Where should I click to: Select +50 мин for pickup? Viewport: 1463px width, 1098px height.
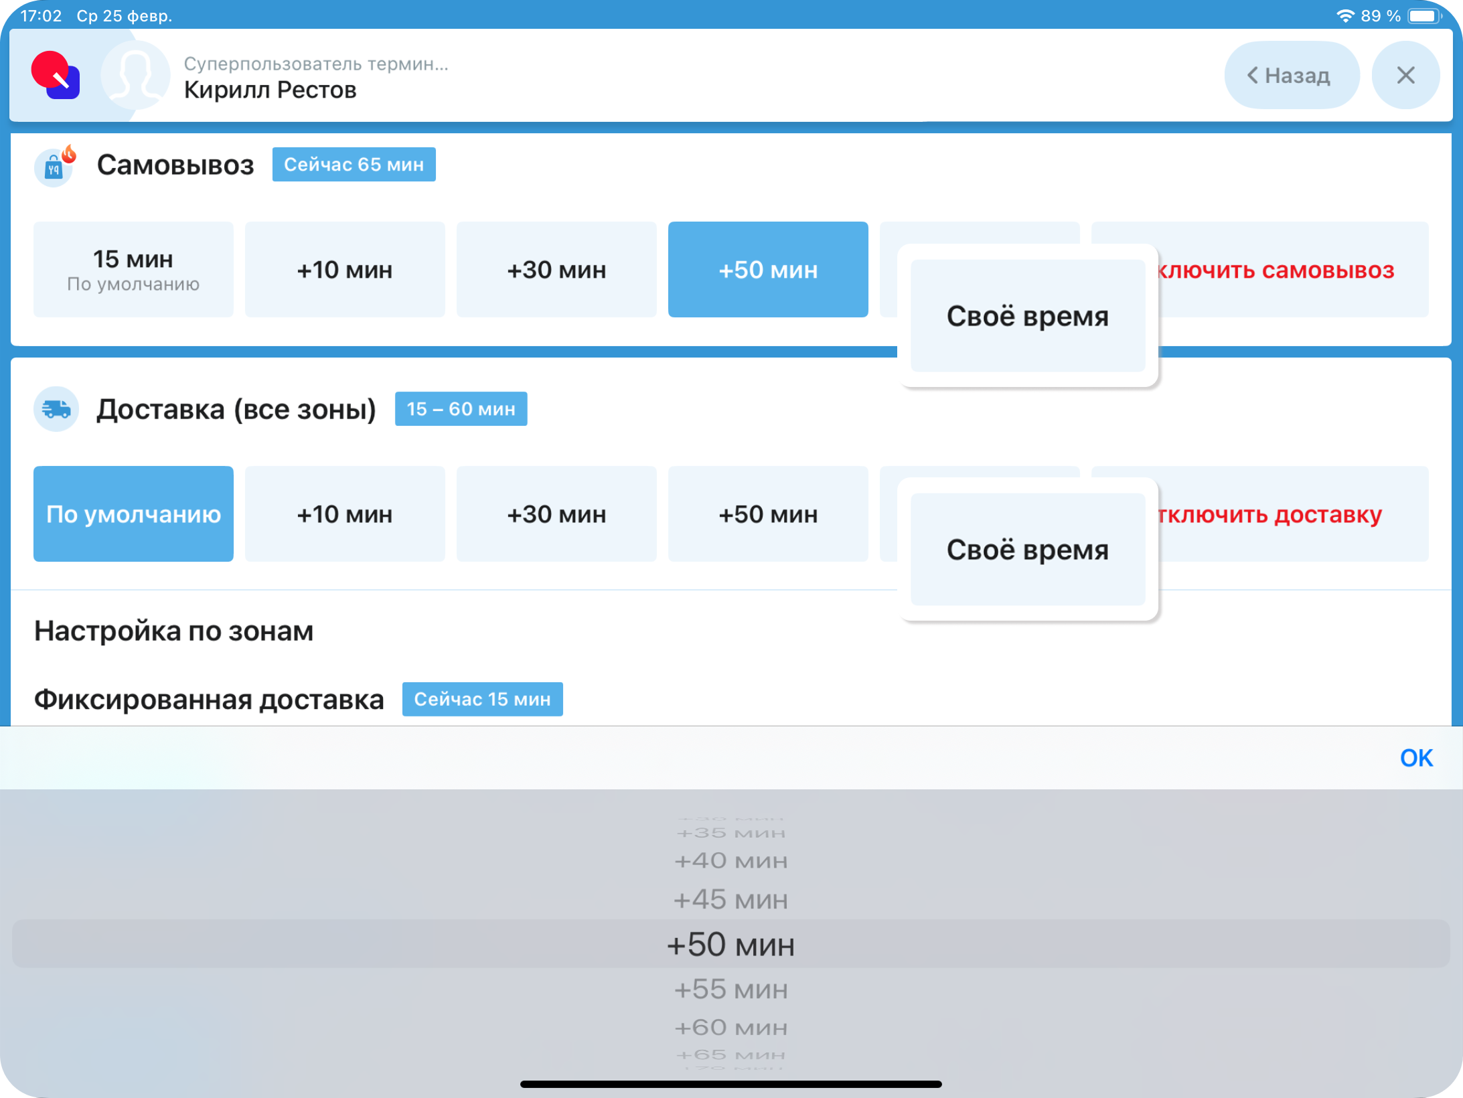(x=768, y=269)
